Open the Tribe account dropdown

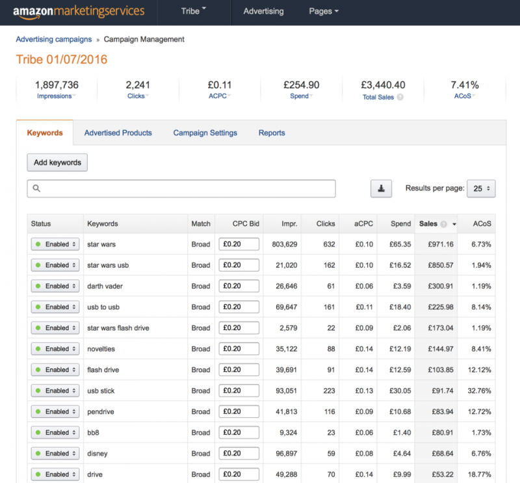193,11
